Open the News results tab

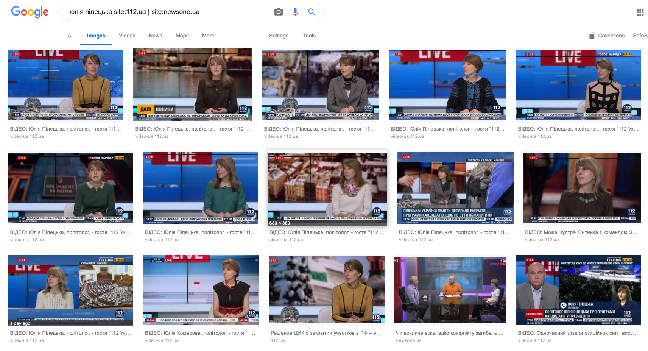[x=155, y=36]
